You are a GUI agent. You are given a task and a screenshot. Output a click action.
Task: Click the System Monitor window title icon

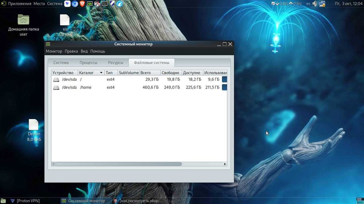click(x=48, y=44)
